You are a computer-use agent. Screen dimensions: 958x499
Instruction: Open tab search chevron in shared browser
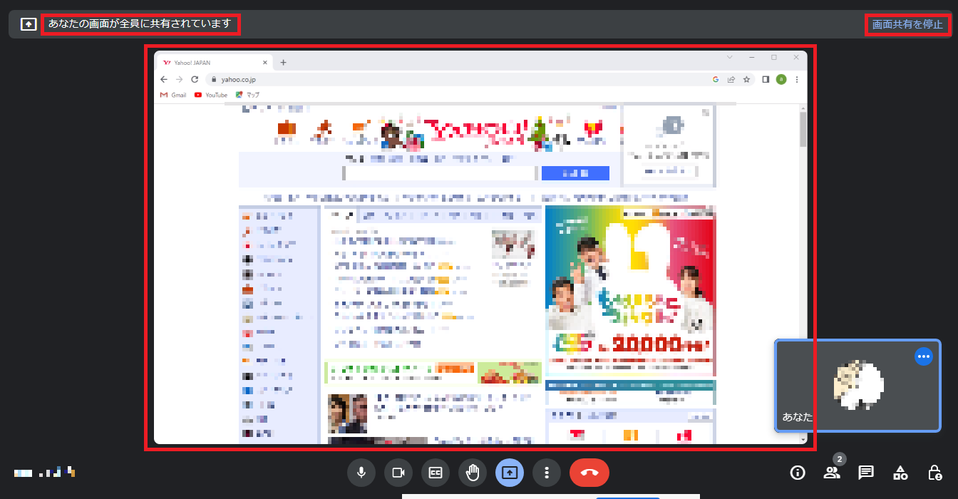[x=729, y=57]
